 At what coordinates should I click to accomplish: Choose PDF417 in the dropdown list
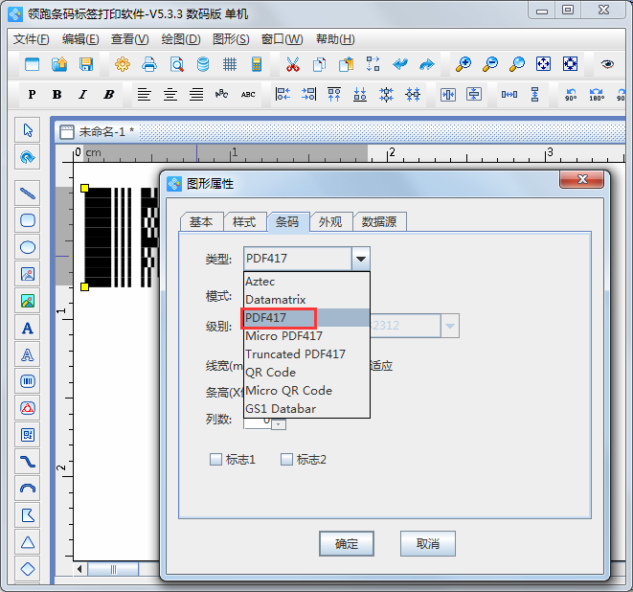(306, 318)
